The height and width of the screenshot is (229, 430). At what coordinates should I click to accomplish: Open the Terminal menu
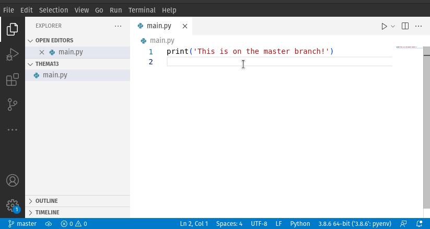142,10
